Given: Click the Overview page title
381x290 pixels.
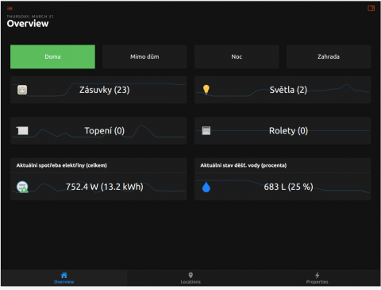Looking at the screenshot, I should point(28,24).
